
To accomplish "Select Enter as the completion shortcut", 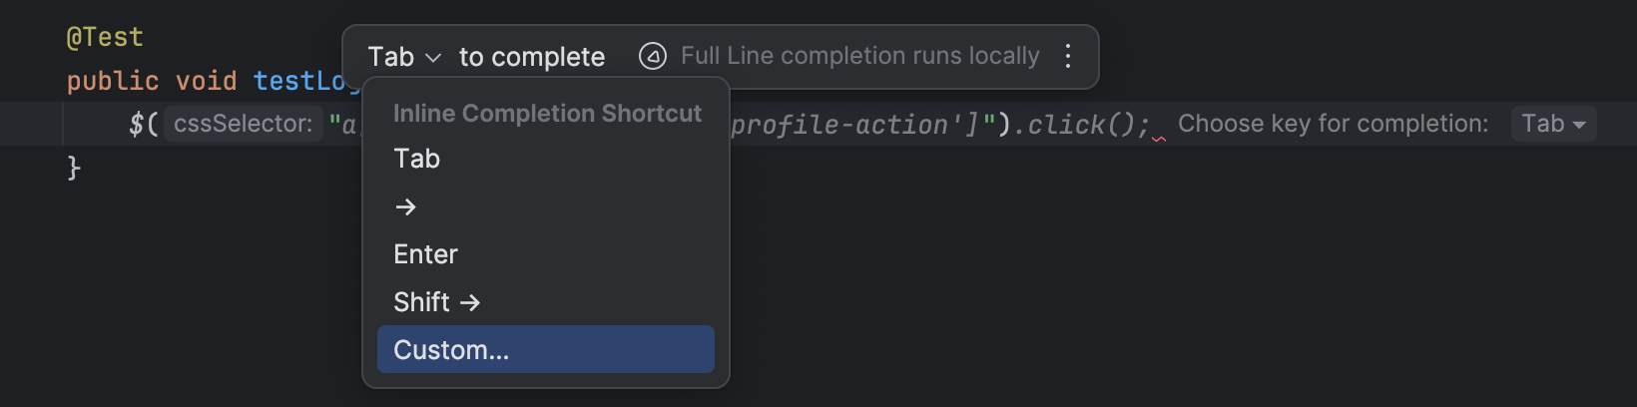I will [x=425, y=254].
